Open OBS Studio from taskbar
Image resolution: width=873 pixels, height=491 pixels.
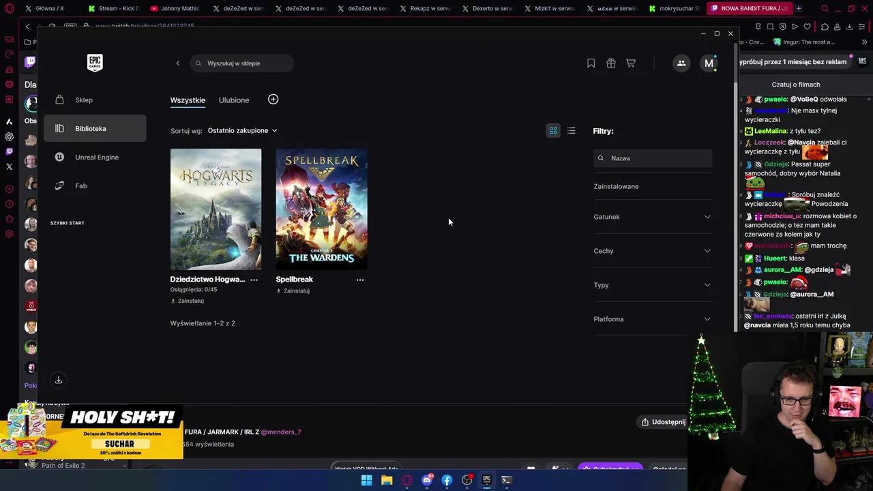coord(467,480)
